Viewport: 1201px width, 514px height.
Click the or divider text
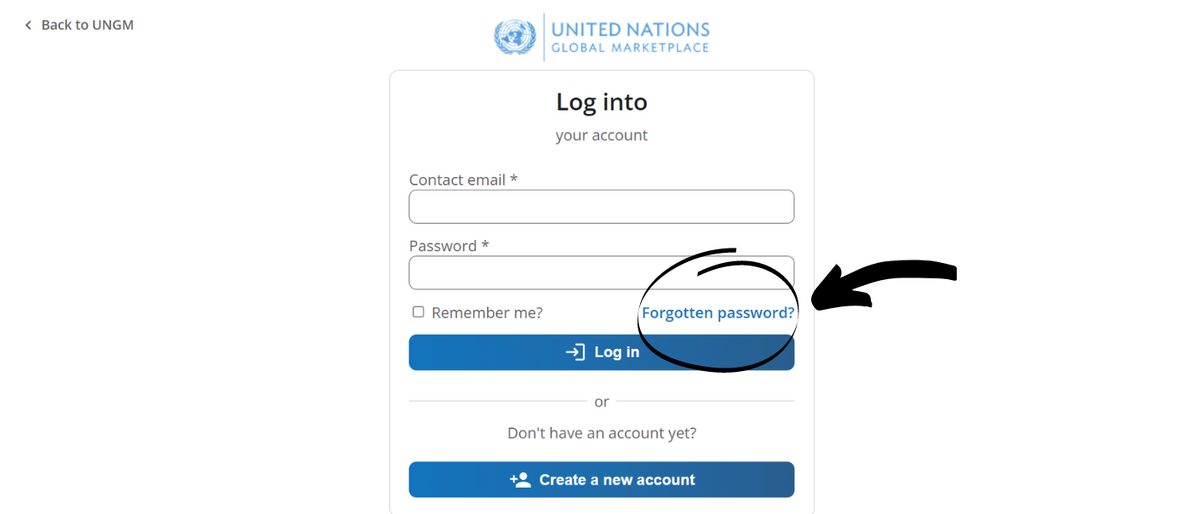[x=602, y=402]
